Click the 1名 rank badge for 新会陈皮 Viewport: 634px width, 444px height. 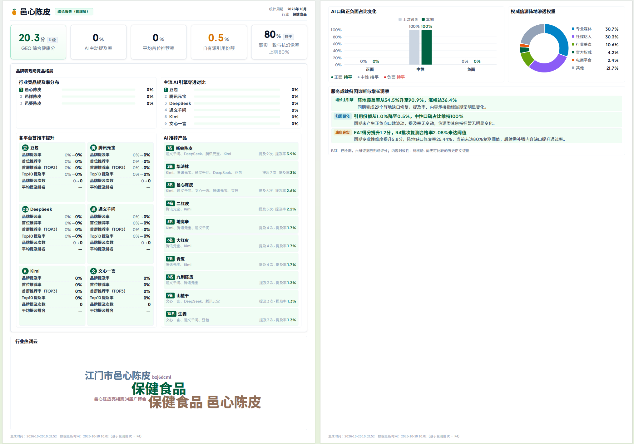(170, 148)
